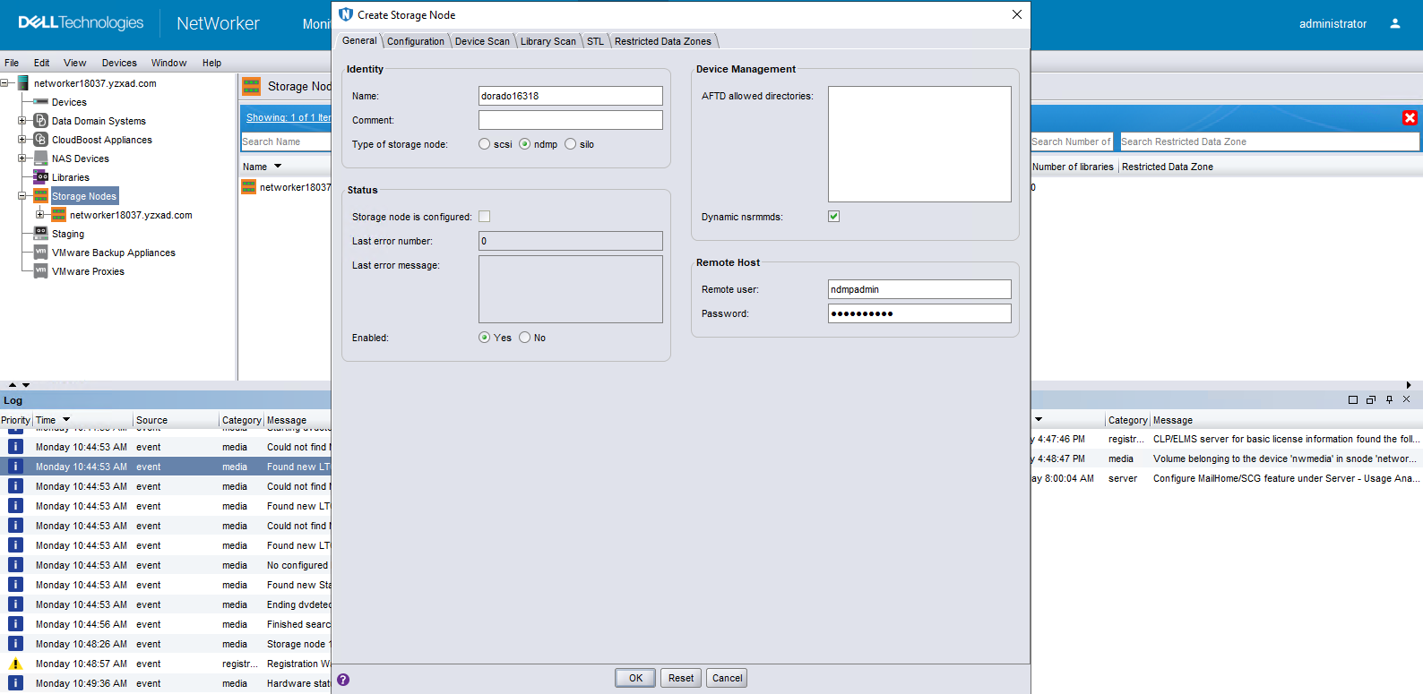Screen dimensions: 1423x694
Task: Click the administrator user profile icon
Action: [x=1395, y=23]
